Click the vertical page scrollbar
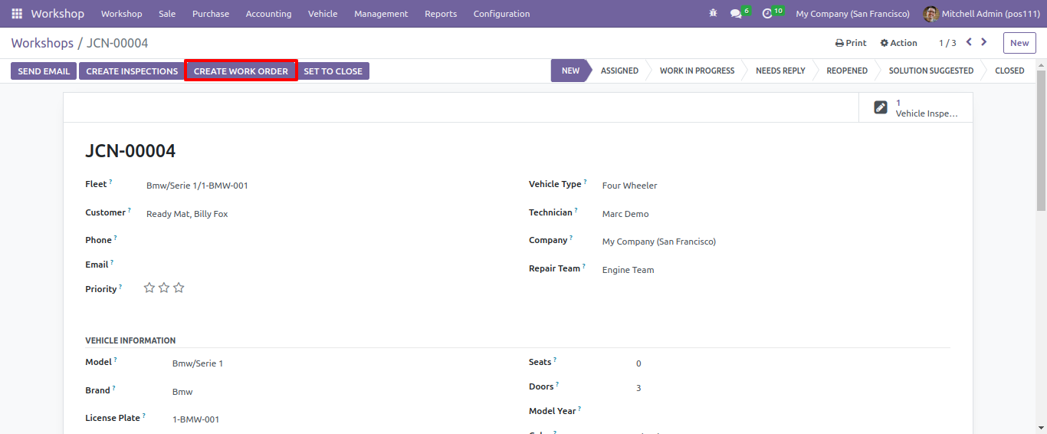 click(x=1041, y=251)
